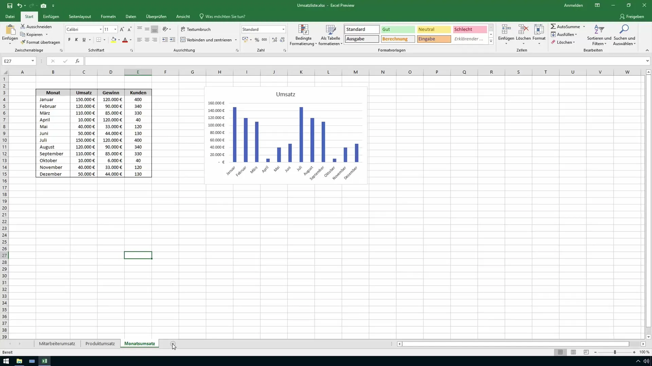
Task: Apply the Gut cell style
Action: [398, 29]
